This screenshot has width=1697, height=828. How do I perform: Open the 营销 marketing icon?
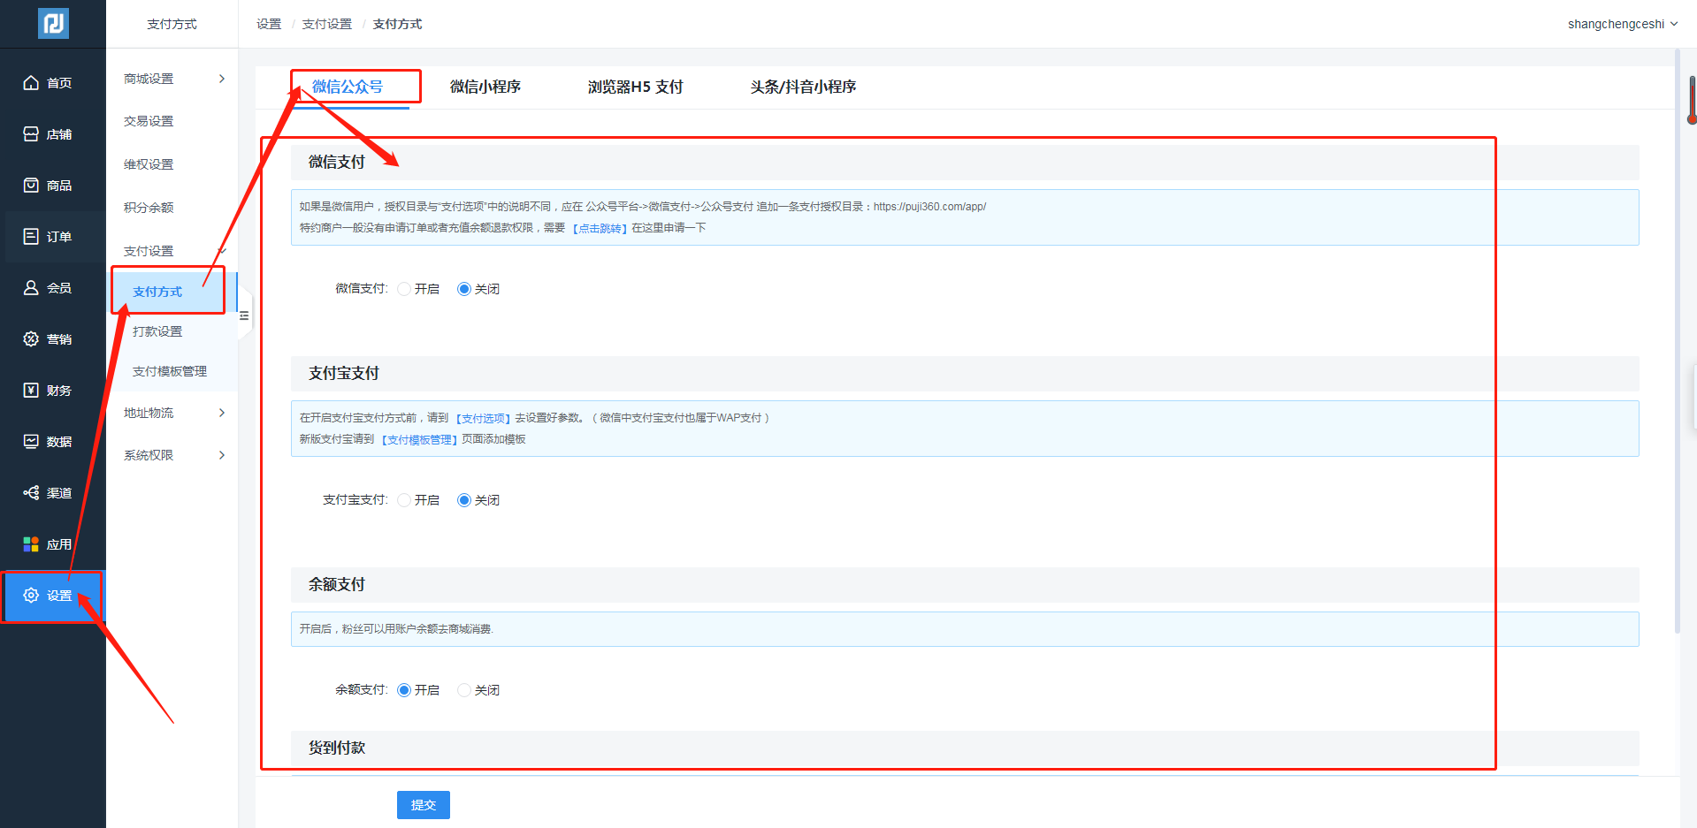click(x=31, y=339)
